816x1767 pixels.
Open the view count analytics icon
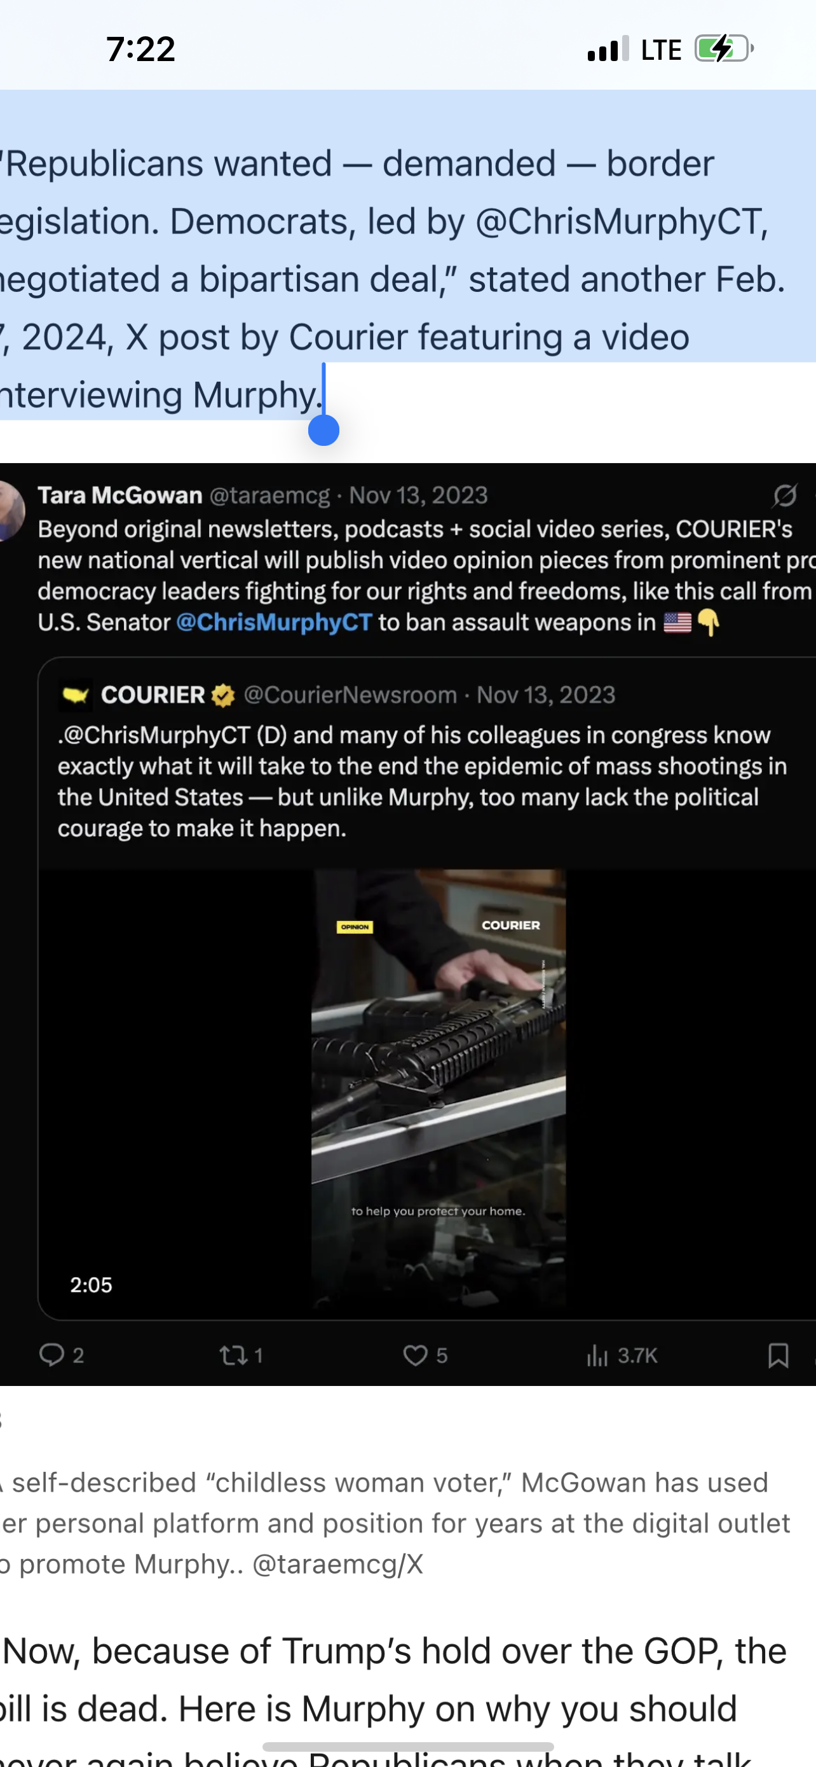597,1355
